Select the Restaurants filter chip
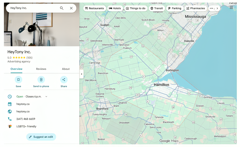Viewport: 240px width, 147px height. [94, 8]
